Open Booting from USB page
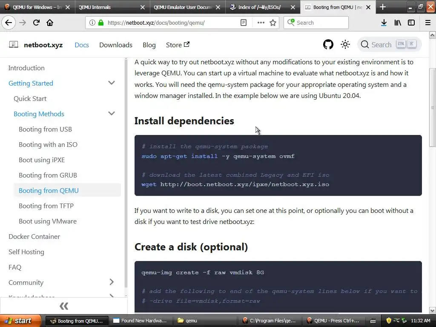 point(45,129)
